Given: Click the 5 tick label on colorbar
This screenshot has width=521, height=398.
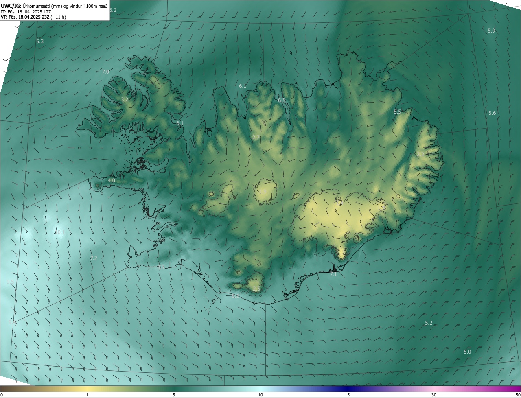Looking at the screenshot, I should click(174, 395).
